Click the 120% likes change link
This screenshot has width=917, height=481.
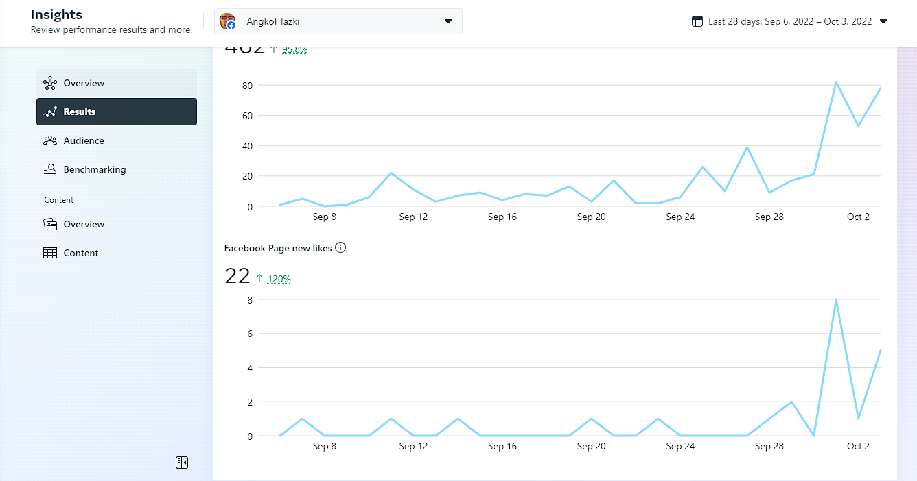coord(279,279)
